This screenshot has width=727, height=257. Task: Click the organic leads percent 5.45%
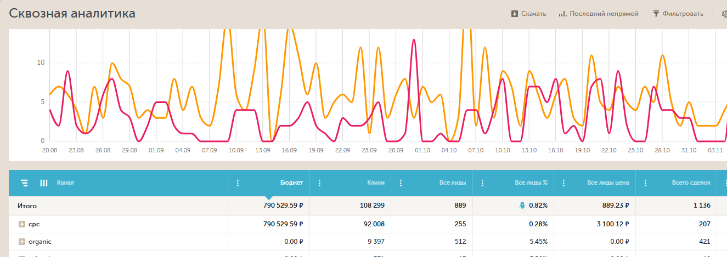tap(538, 242)
